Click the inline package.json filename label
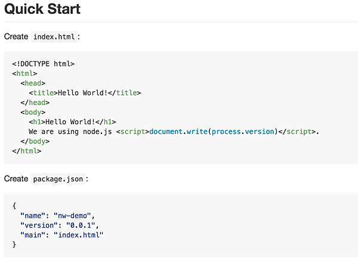 click(x=59, y=179)
